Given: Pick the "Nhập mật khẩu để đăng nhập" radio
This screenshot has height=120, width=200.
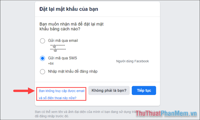Looking at the screenshot, I should (43, 72).
